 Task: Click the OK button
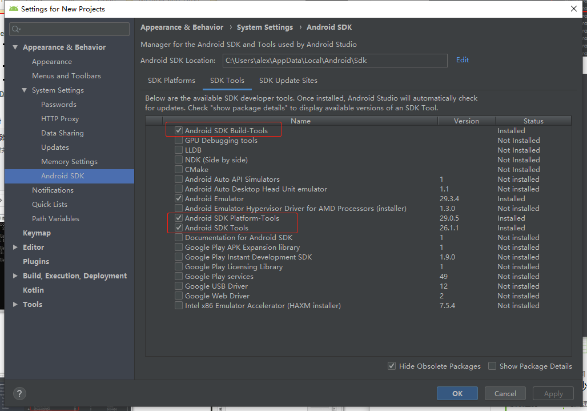457,393
